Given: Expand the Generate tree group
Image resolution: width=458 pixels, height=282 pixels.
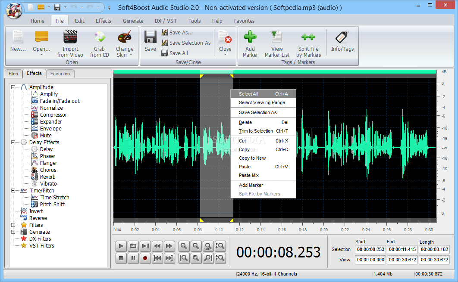Looking at the screenshot, I should [x=13, y=232].
